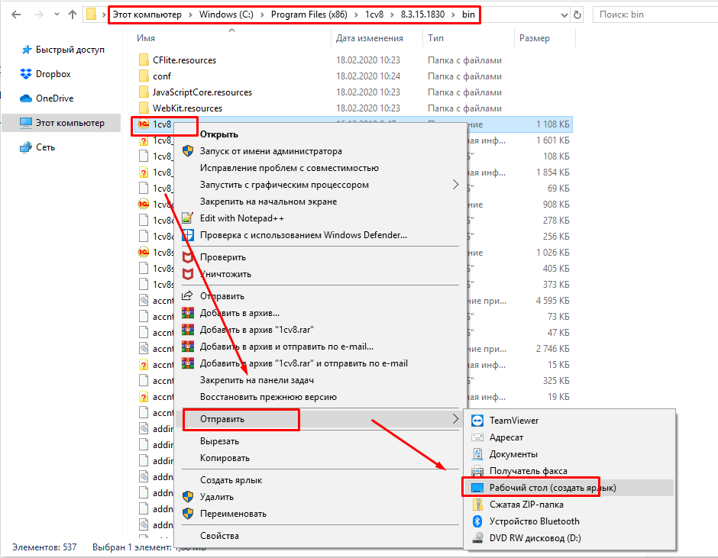Choose 'Открыть' in context menu
The width and height of the screenshot is (718, 558).
tap(219, 134)
